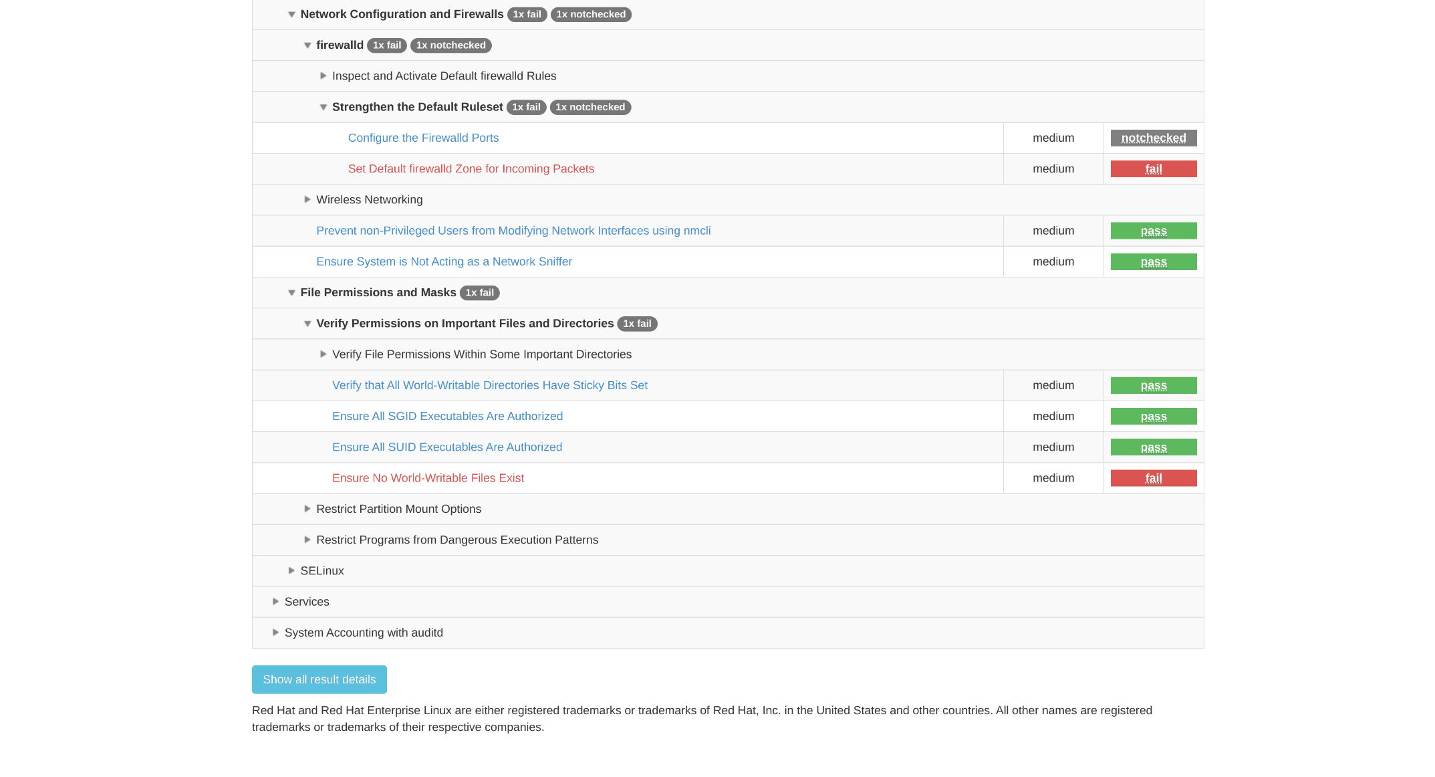Open Configure the Firewalld Ports rule
The height and width of the screenshot is (777, 1435).
(423, 138)
